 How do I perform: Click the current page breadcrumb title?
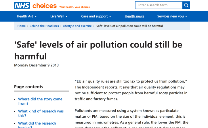pyautogui.click(x=129, y=26)
